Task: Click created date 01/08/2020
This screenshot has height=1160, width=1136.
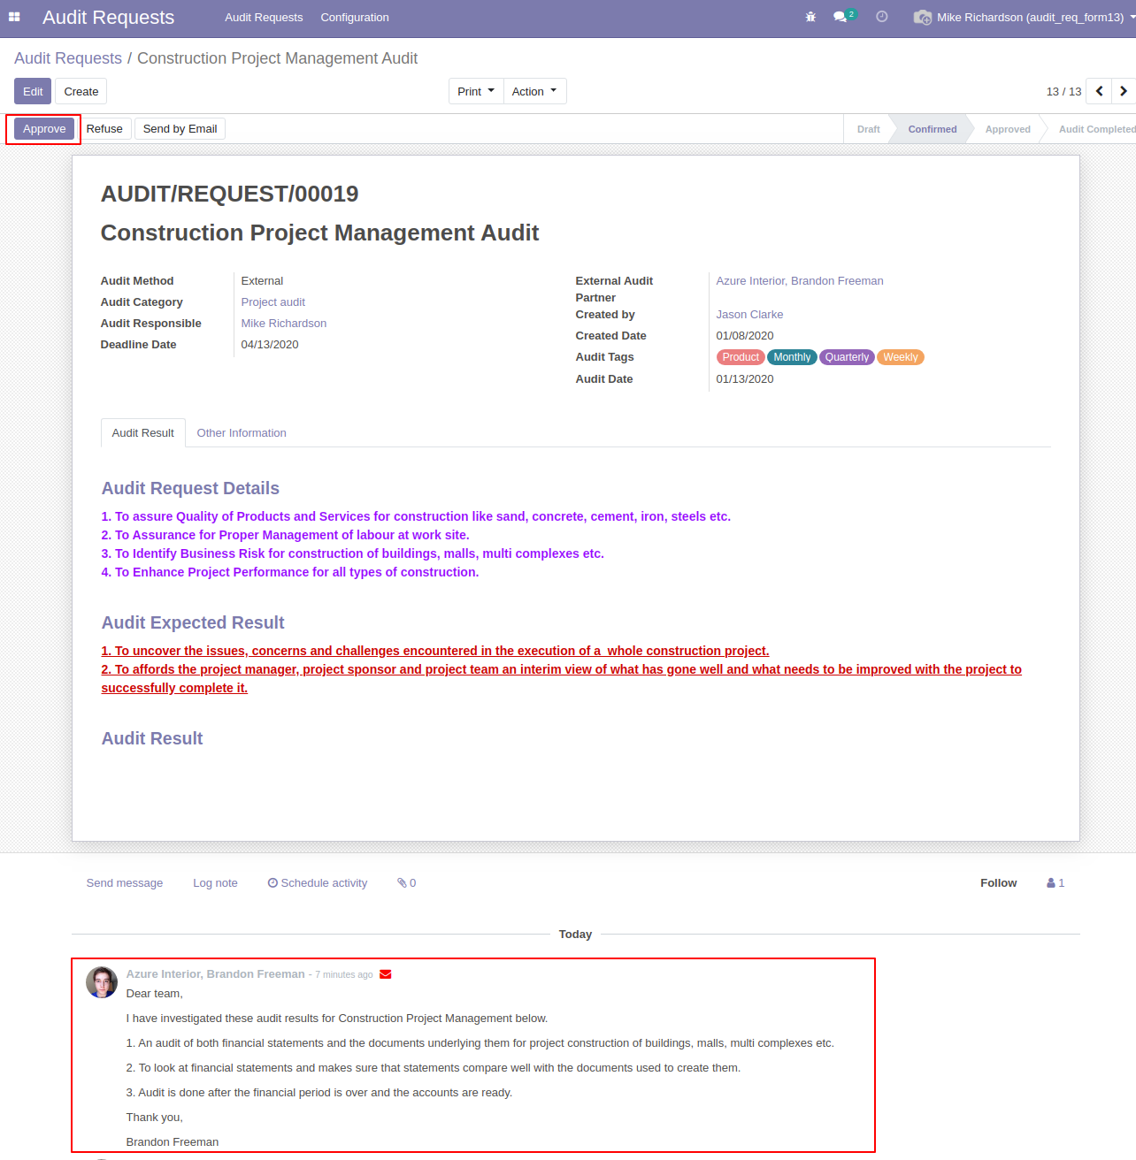Action: 745,336
